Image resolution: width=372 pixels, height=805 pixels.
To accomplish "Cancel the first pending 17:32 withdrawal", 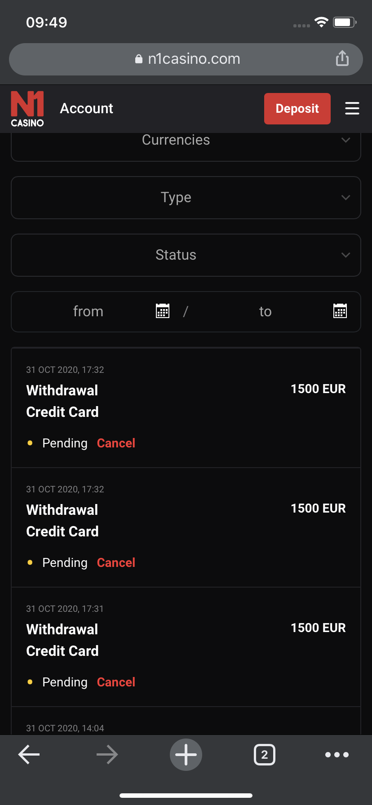I will pyautogui.click(x=116, y=443).
